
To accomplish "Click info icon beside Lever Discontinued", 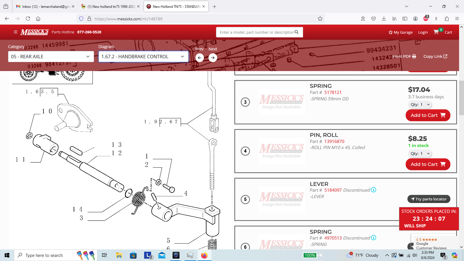I will point(374,190).
